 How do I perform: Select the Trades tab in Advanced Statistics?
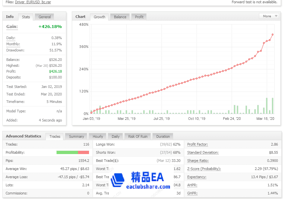click(x=55, y=136)
